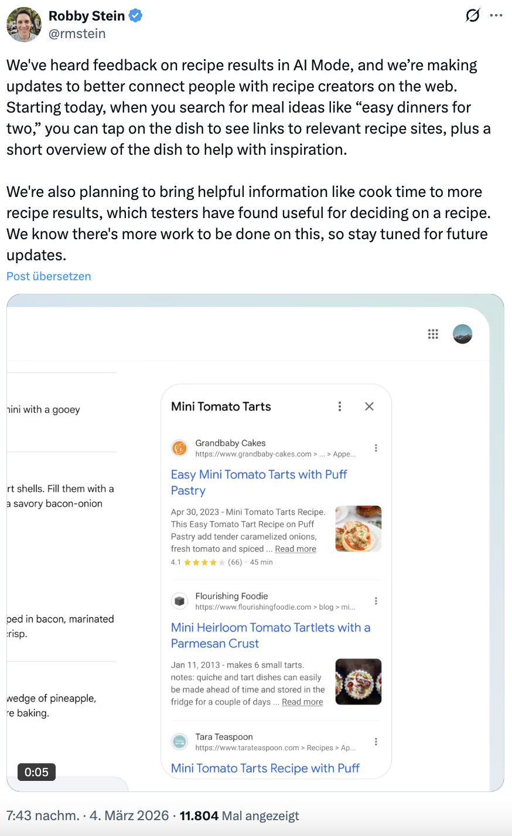Image resolution: width=512 pixels, height=836 pixels.
Task: Expand the Grandbaby Cakes Read more text
Action: pos(295,549)
